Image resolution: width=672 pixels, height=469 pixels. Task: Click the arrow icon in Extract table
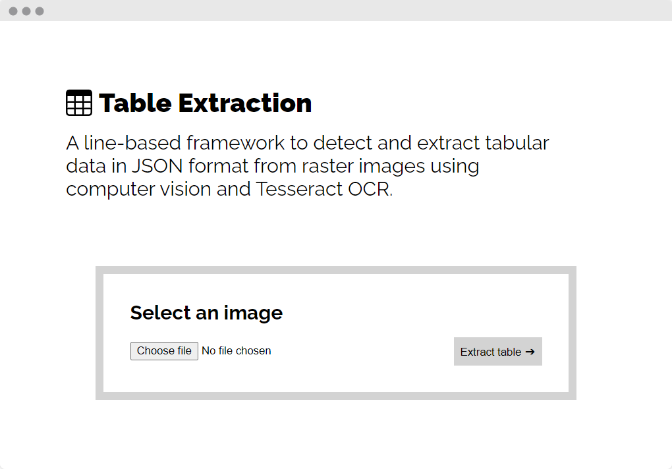pyautogui.click(x=530, y=352)
